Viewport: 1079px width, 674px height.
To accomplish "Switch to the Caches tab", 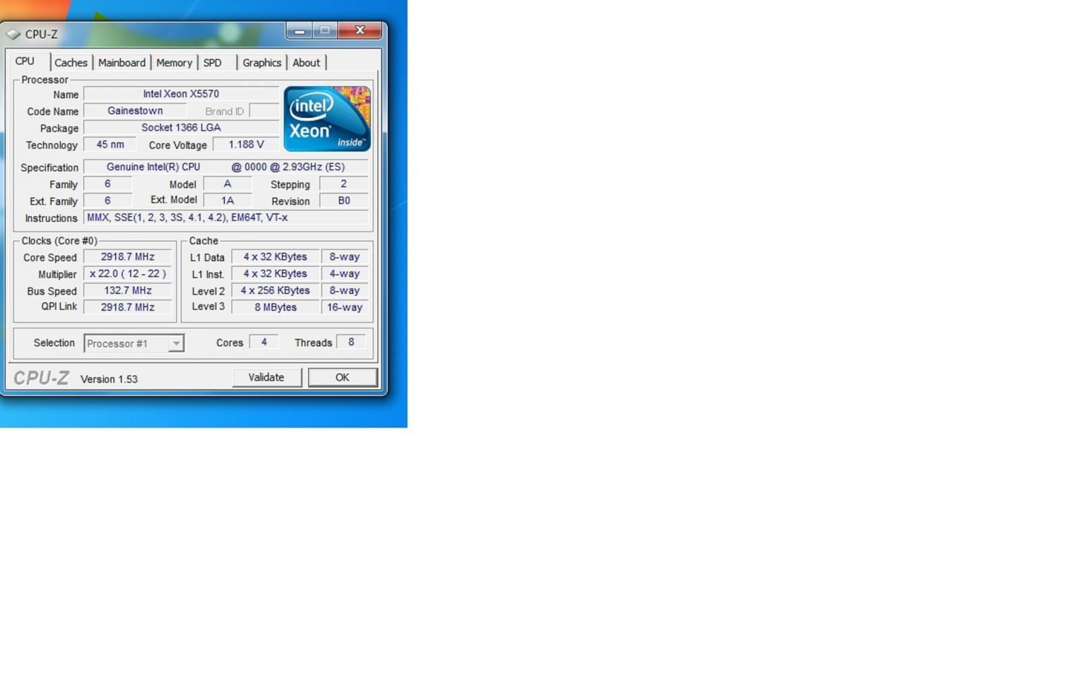I will point(71,63).
